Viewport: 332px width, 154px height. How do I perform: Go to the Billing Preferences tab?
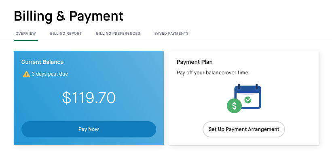[x=118, y=34]
